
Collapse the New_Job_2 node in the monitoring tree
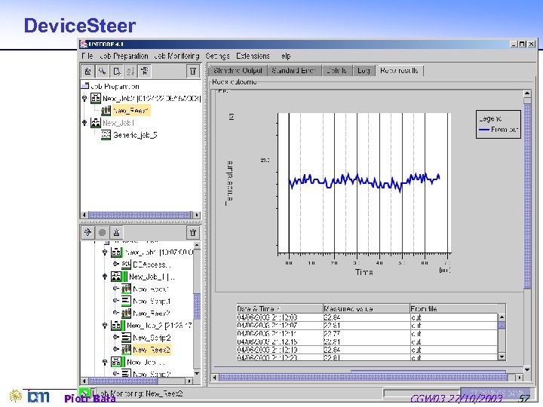click(105, 326)
